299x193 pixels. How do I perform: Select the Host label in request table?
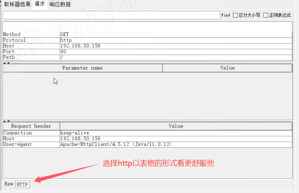pos(31,46)
